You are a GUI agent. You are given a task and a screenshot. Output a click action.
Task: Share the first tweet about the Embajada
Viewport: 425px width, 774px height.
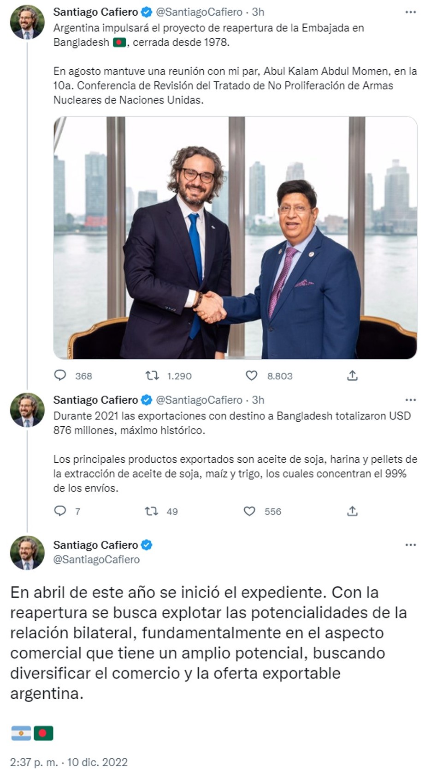coord(352,375)
